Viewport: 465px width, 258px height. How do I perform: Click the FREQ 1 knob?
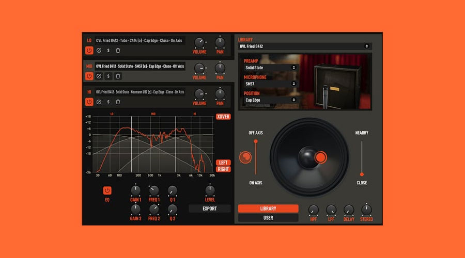[154, 190]
